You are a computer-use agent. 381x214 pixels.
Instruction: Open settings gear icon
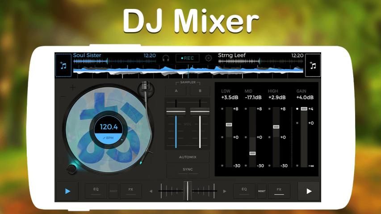coord(208,58)
